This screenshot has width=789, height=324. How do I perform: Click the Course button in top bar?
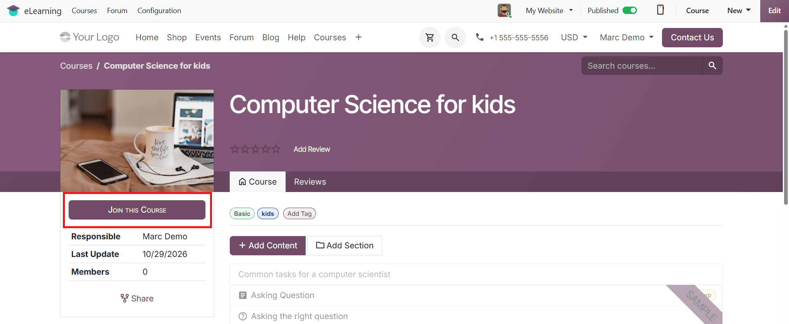tap(697, 11)
